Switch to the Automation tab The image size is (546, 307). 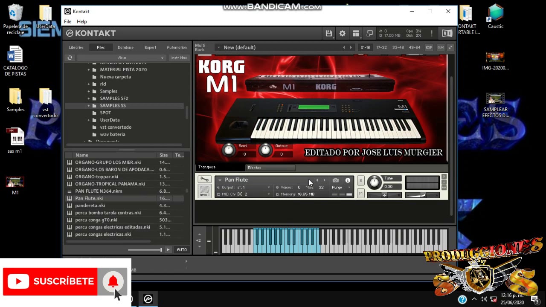point(177,47)
